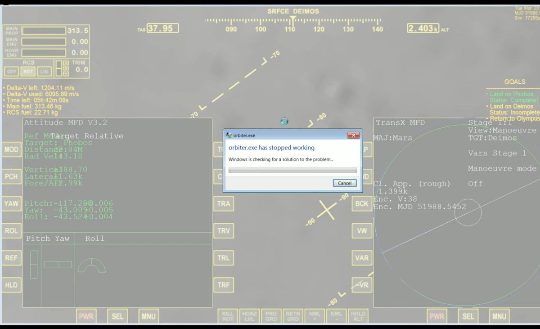Click the Roll gauge arc in Attitude MFD
This screenshot has width=540, height=329.
pos(91,266)
